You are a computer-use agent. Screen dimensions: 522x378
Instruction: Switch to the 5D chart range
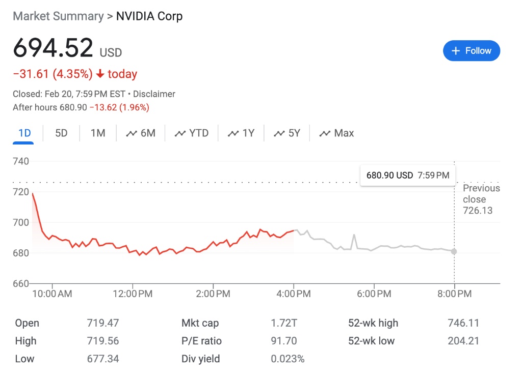click(61, 133)
